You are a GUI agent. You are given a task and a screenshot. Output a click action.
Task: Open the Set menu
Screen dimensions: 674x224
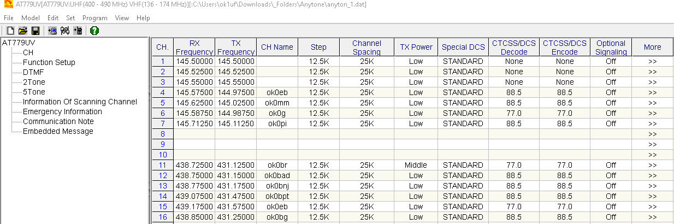(70, 18)
